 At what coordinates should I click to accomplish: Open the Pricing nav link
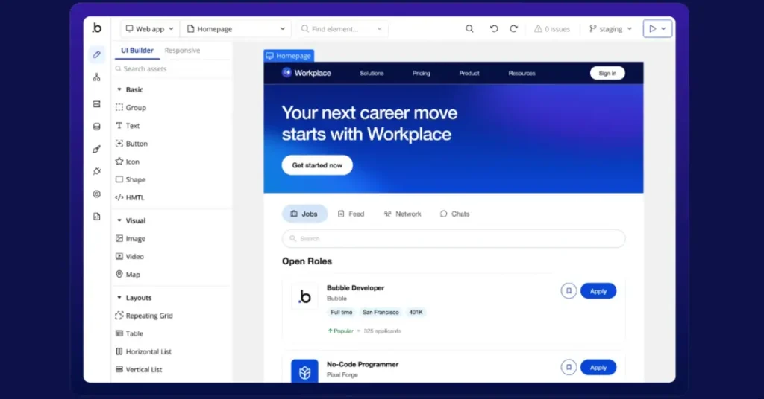(x=422, y=74)
